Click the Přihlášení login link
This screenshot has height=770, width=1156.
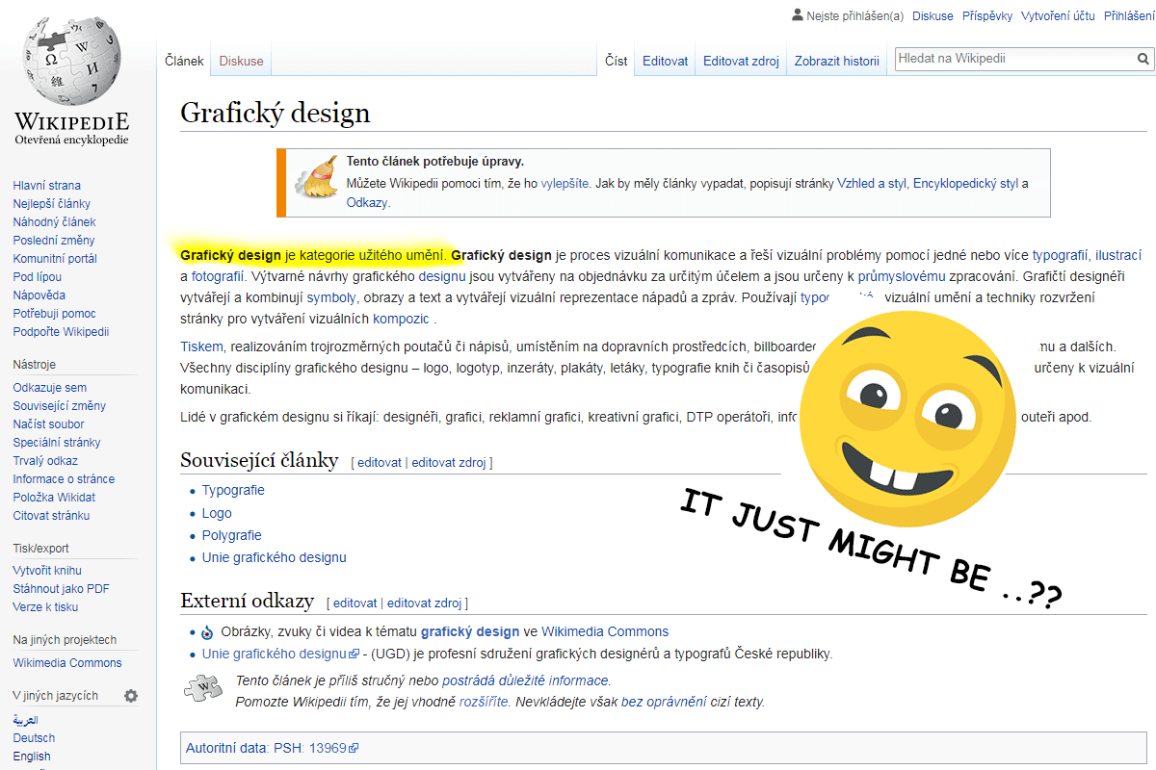[x=1129, y=15]
